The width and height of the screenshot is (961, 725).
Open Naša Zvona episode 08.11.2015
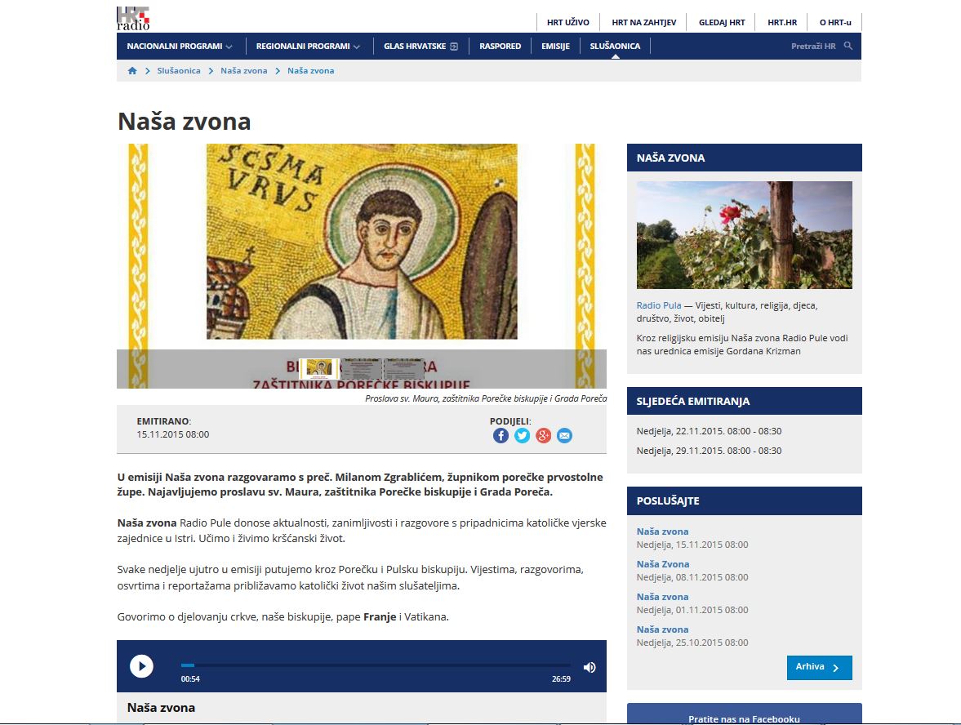(x=663, y=564)
